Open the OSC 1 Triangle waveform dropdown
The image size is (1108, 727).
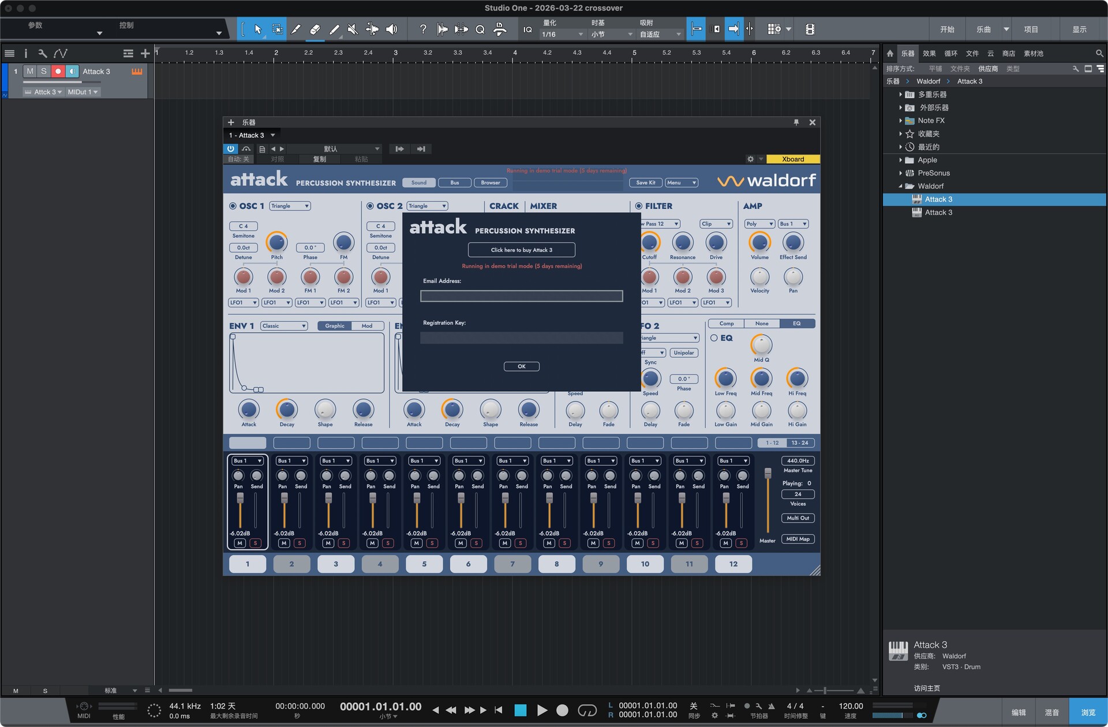(x=290, y=206)
